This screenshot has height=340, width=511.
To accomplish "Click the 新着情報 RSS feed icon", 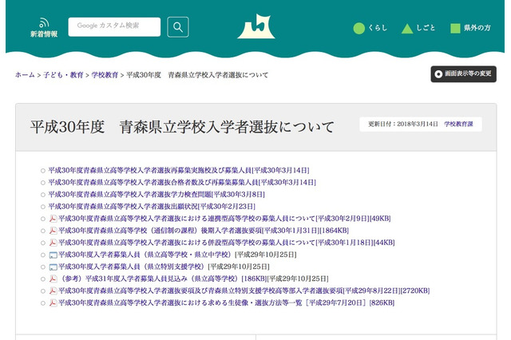I will (x=43, y=23).
